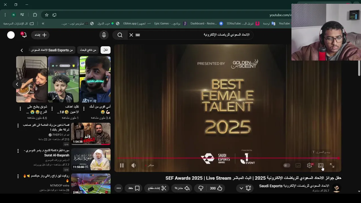361x203 pixels.
Task: Expand the bookmarks overflow chevron
Action: tap(43, 23)
